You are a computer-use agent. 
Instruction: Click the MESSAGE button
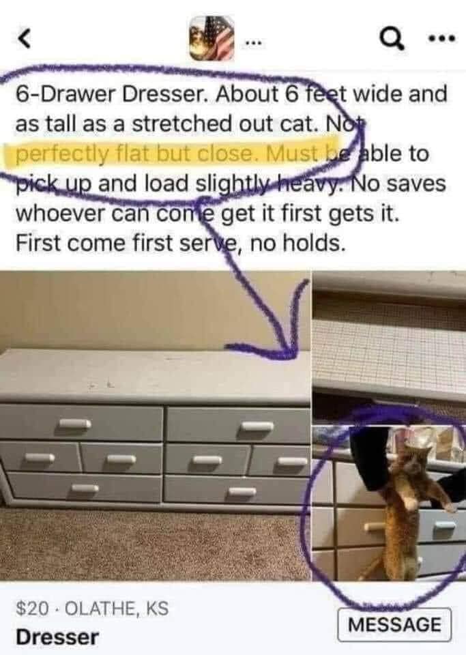(x=394, y=625)
